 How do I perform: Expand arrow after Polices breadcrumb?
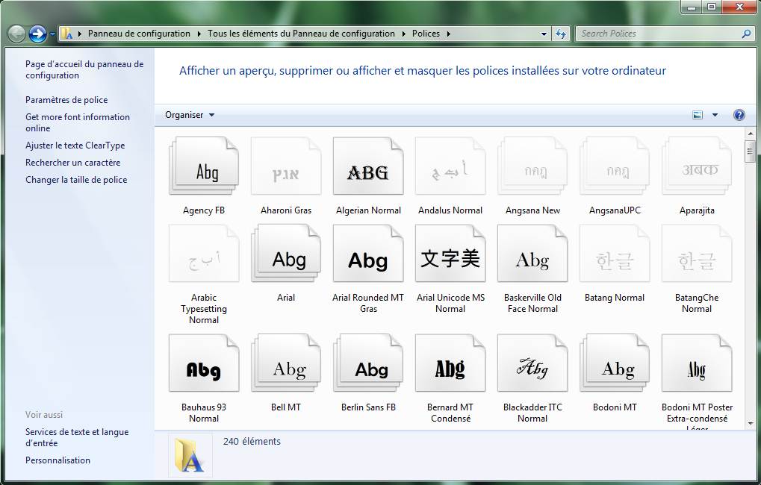[x=448, y=34]
